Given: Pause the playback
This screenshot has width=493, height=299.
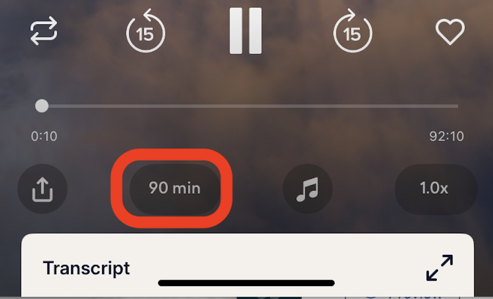Looking at the screenshot, I should pyautogui.click(x=245, y=31).
